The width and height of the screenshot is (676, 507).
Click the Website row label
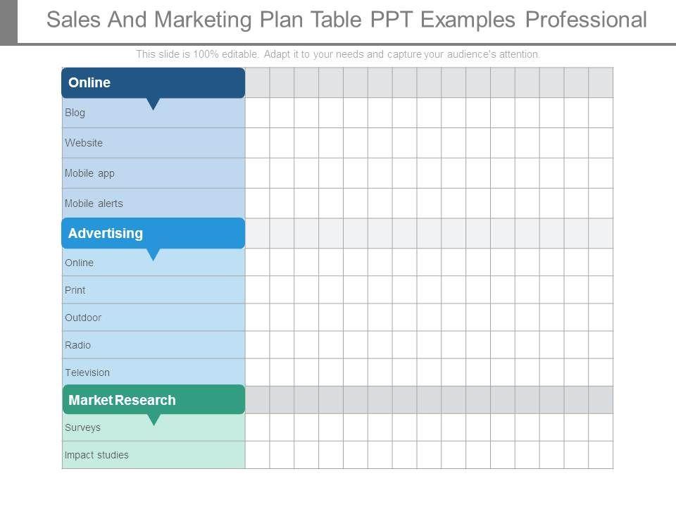pyautogui.click(x=84, y=143)
